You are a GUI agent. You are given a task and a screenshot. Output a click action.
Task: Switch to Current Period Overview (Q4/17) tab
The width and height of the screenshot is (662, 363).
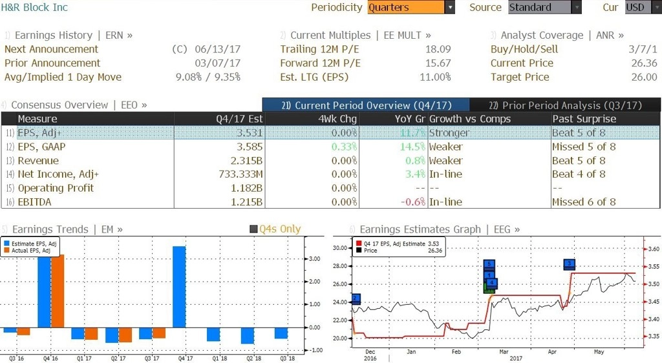(366, 105)
